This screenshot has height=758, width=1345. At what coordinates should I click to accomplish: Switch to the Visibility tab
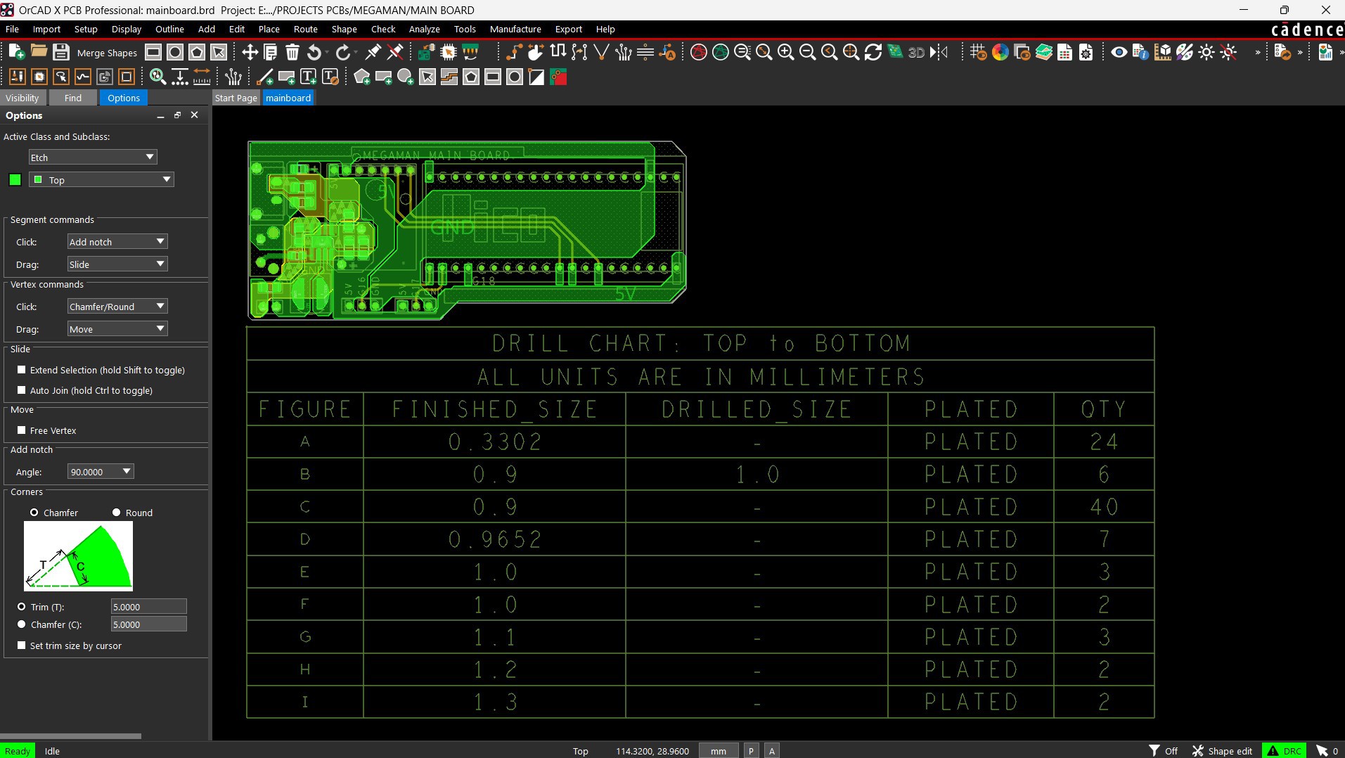(x=22, y=98)
